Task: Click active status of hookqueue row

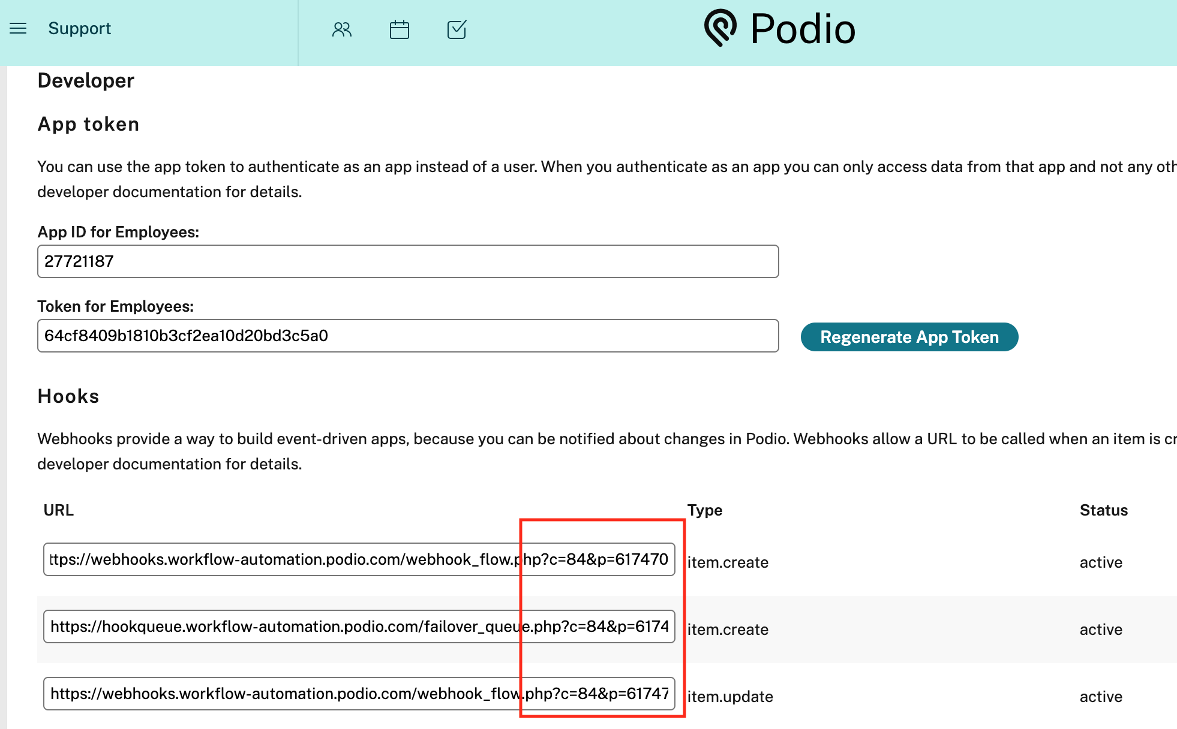Action: [x=1101, y=629]
